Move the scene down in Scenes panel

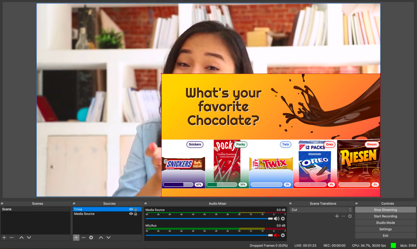point(29,237)
